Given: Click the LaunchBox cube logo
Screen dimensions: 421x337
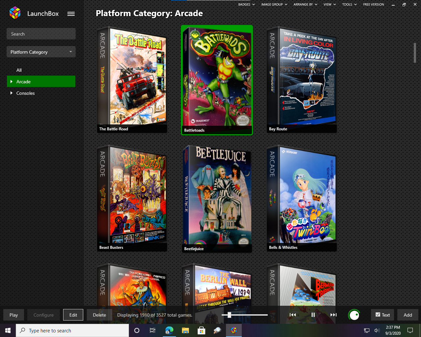Looking at the screenshot, I should click(x=15, y=13).
